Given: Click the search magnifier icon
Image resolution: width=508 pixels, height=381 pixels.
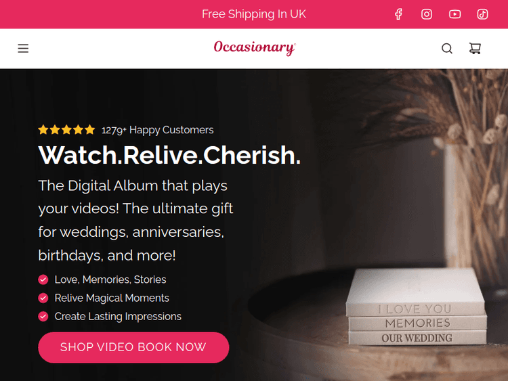Looking at the screenshot, I should 447,48.
